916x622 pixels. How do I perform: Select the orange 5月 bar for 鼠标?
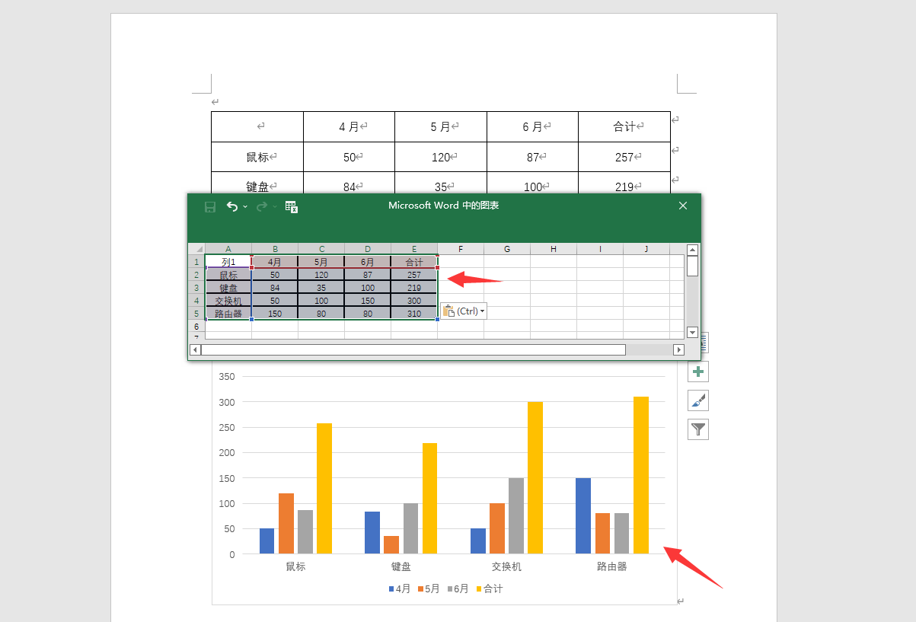286,523
